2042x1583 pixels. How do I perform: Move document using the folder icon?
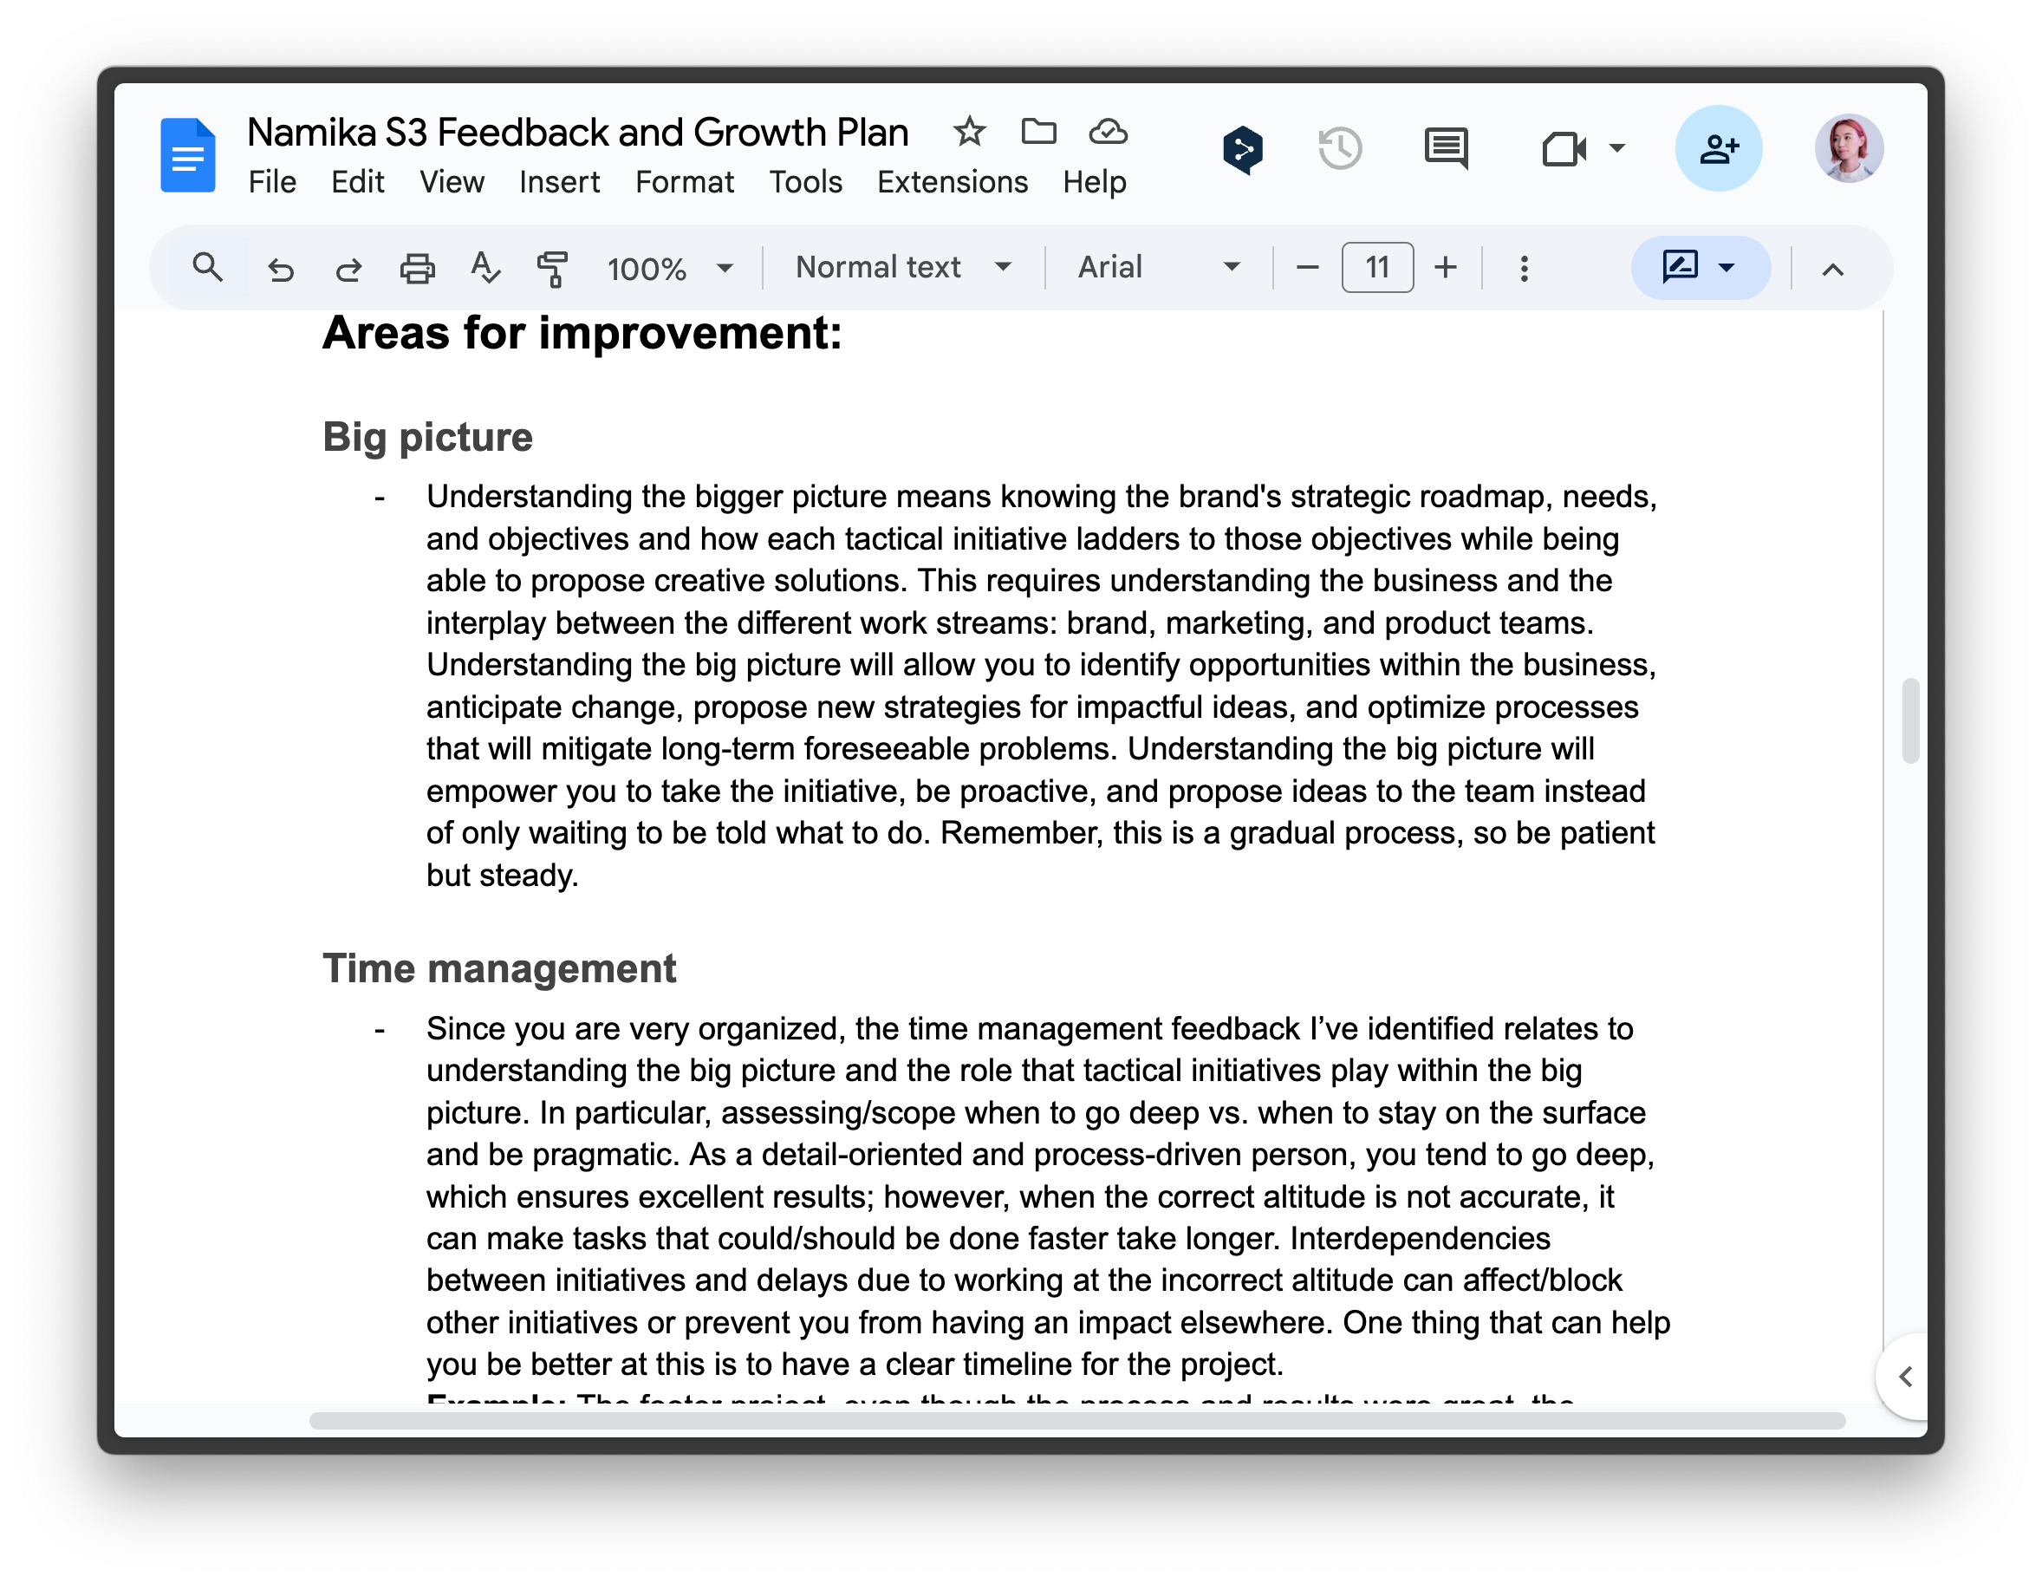(1038, 132)
